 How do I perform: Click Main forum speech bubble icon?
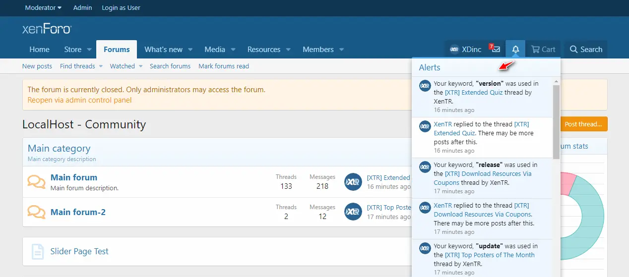pyautogui.click(x=36, y=182)
